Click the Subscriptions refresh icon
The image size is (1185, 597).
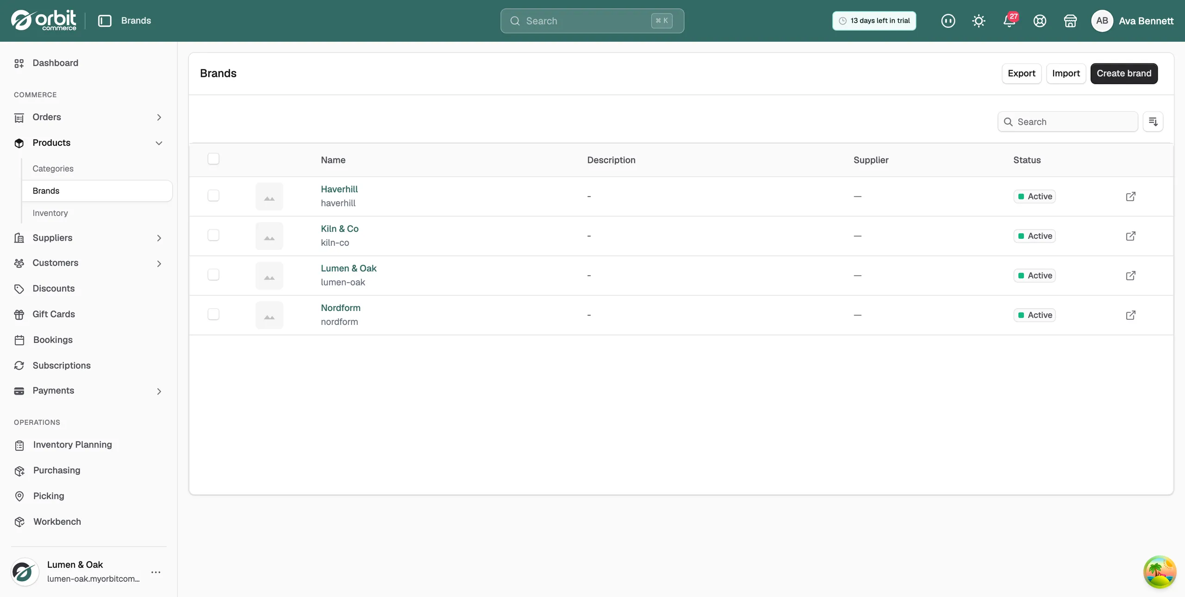click(19, 366)
